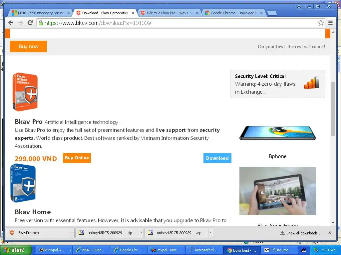The image size is (341, 255).
Task: Click the Bkav Pro heading
Action: click(29, 122)
